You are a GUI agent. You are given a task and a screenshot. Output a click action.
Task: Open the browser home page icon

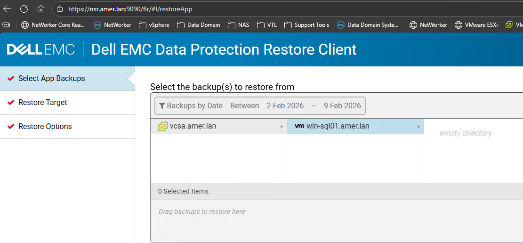tap(41, 9)
